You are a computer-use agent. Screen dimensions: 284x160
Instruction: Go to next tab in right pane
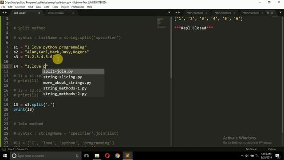click(179, 12)
